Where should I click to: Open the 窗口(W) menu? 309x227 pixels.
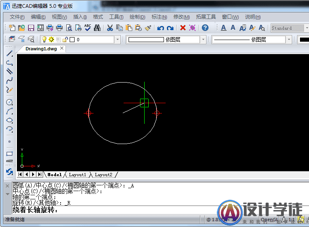pos(230,17)
